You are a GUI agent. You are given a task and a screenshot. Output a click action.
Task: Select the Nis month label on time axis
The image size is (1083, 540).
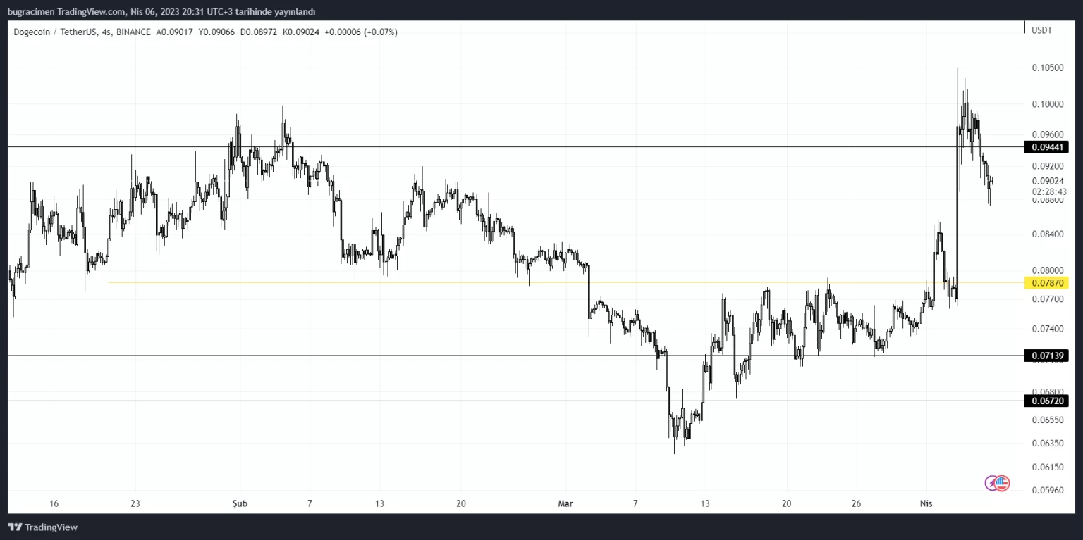pos(926,503)
